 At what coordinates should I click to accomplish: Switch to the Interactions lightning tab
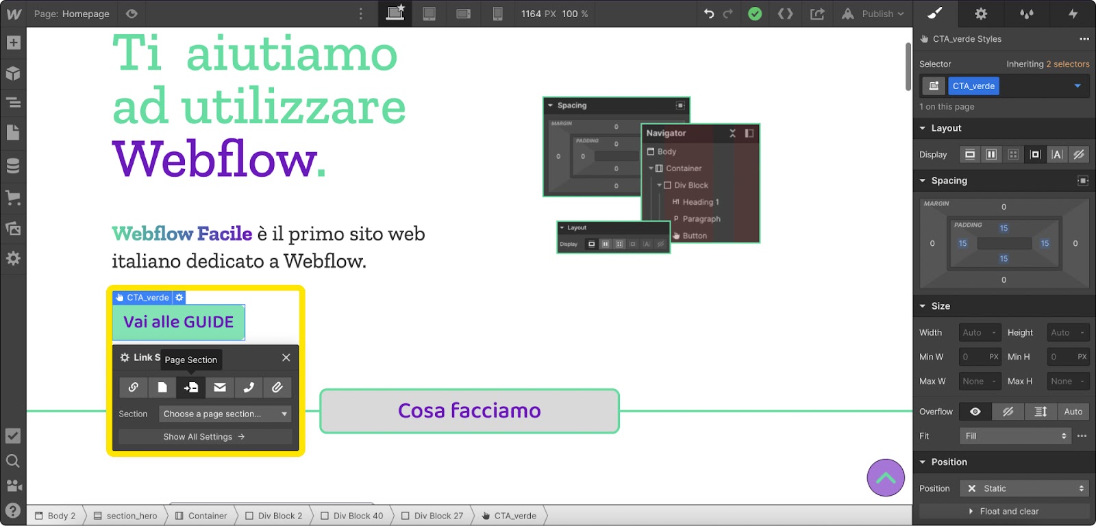1073,13
